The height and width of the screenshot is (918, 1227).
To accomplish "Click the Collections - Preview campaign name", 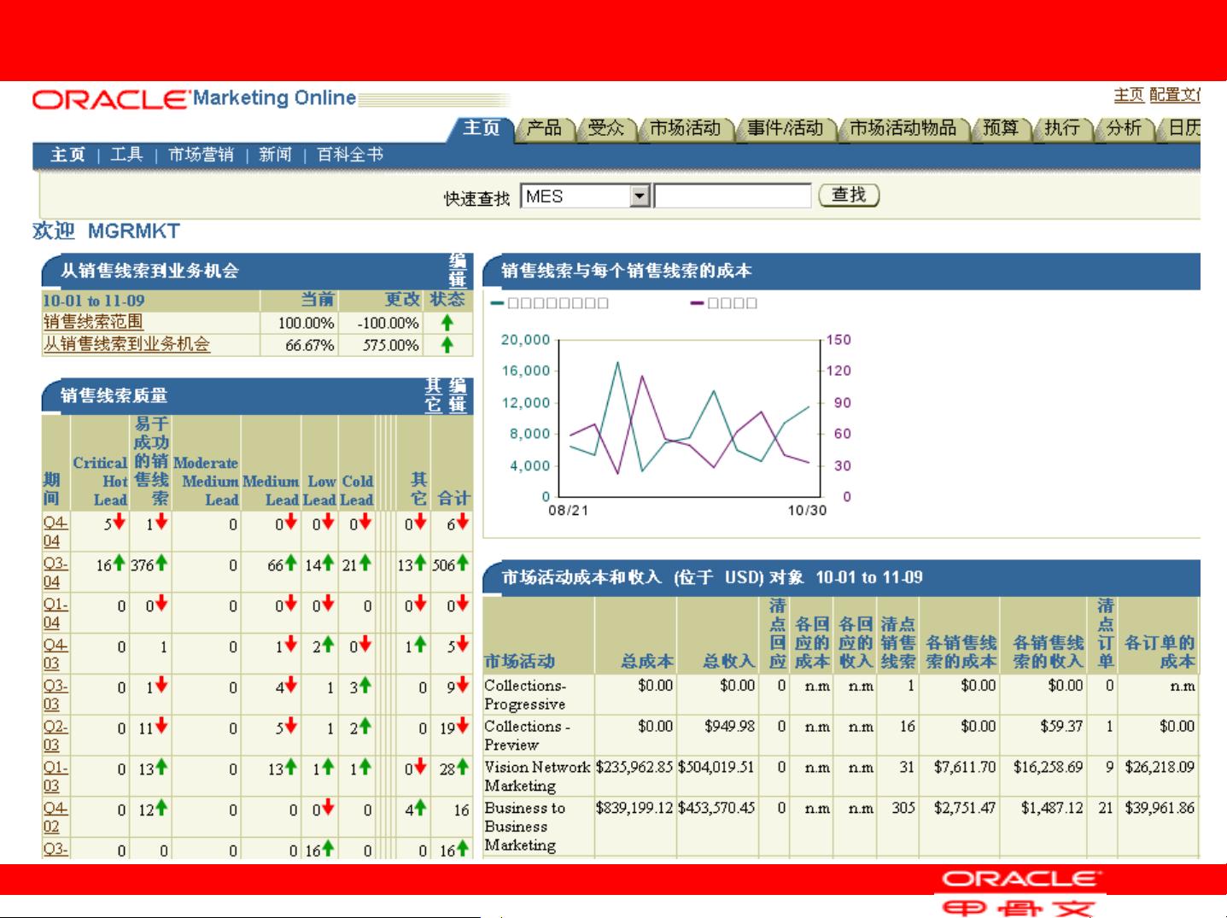I will pyautogui.click(x=527, y=735).
